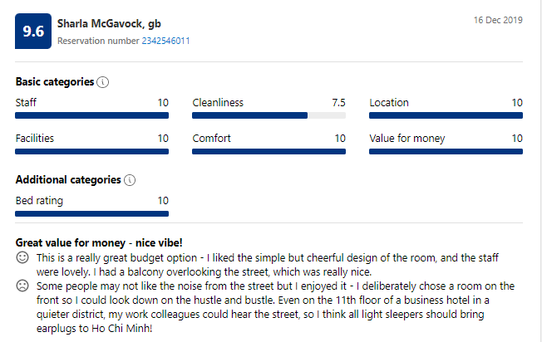The image size is (542, 342).
Task: Click the Staff rating bar
Action: click(x=91, y=115)
